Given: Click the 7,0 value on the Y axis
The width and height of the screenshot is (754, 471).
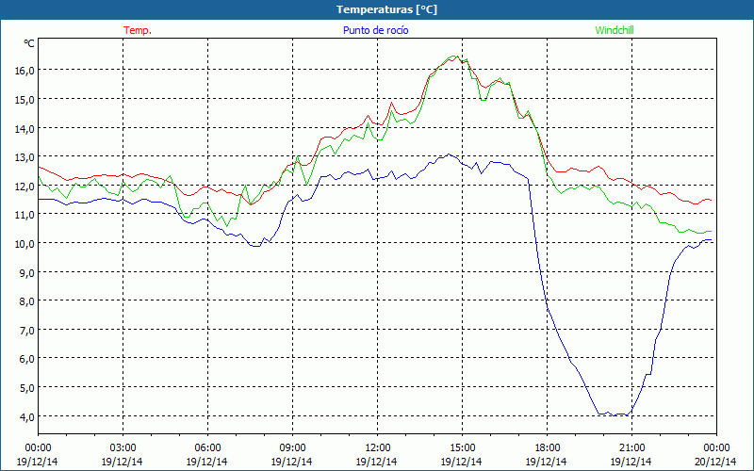Looking at the screenshot, I should [x=26, y=330].
